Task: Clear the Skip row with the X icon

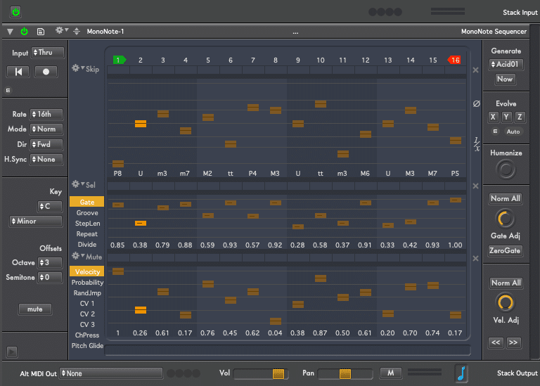Action: click(475, 70)
